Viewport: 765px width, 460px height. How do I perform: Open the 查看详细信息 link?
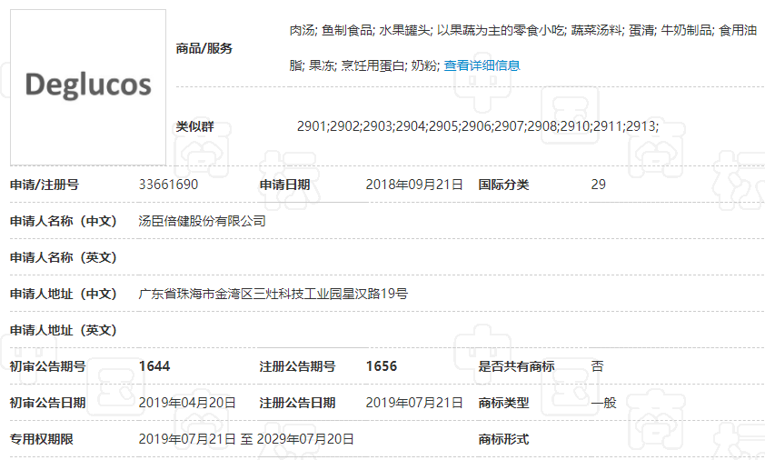[482, 65]
